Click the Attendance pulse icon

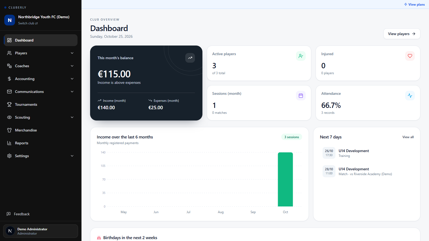[410, 96]
